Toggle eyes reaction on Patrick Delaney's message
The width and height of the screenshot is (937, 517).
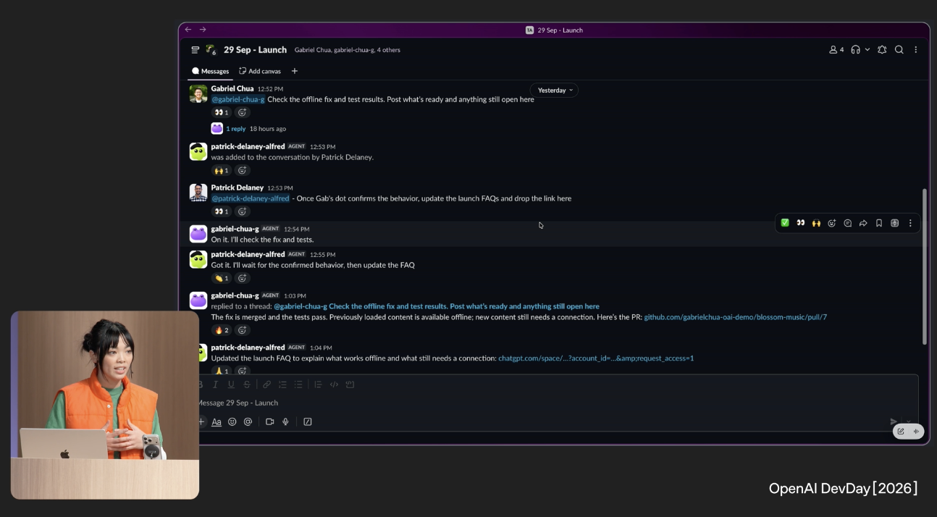click(x=222, y=211)
